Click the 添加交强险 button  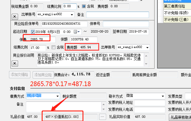point(20,74)
